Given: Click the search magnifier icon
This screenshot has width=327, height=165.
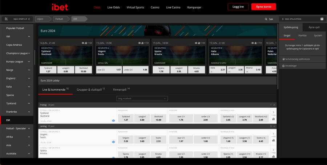Looking at the screenshot, I should pos(266,19).
